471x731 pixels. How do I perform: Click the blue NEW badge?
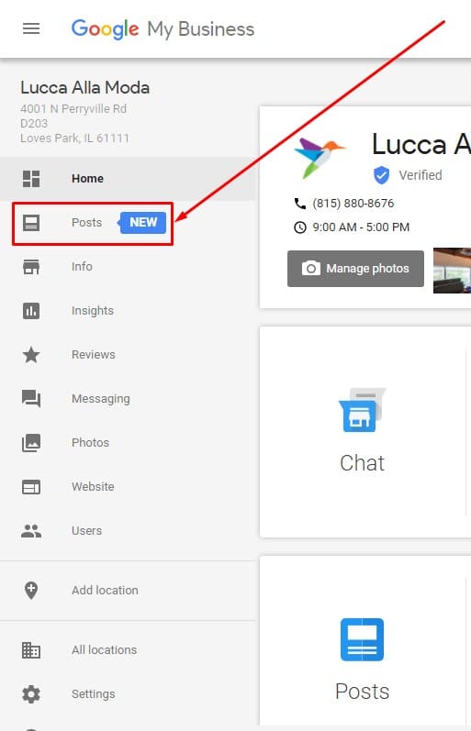(142, 222)
